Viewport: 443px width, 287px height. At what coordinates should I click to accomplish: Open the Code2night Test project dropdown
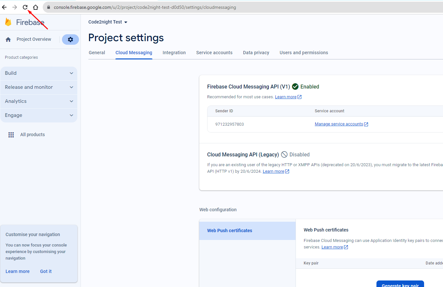coord(108,22)
